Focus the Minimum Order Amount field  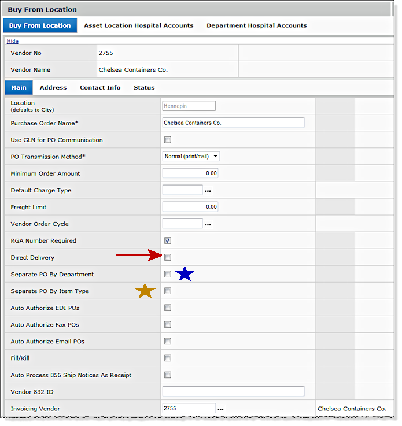point(190,173)
